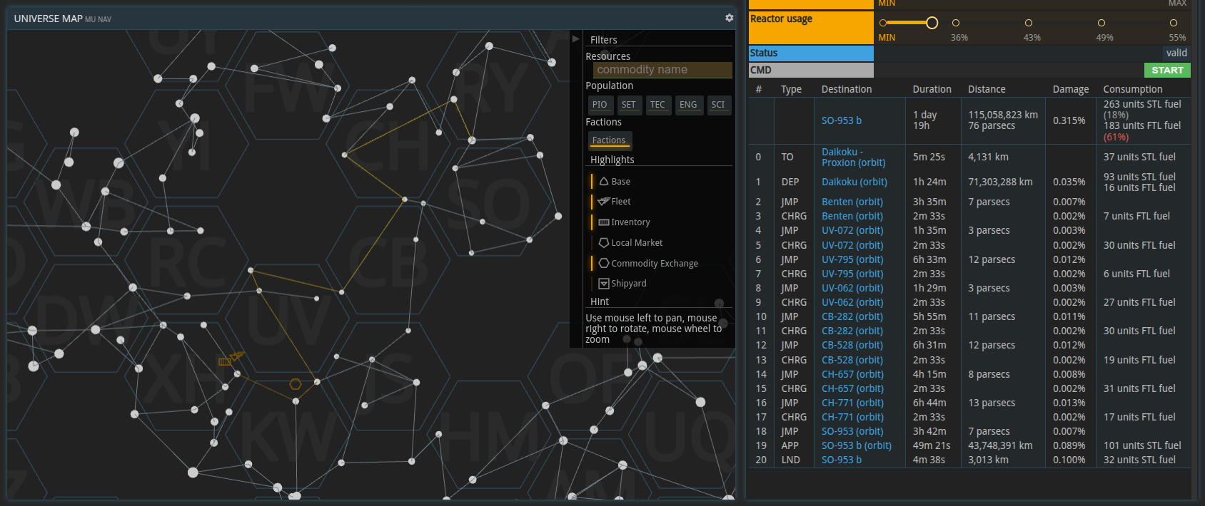
Task: Click the Distance column header
Action: coord(987,89)
